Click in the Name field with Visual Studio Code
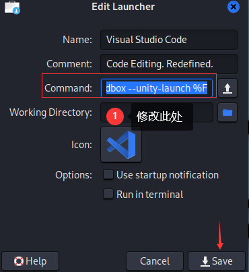Screen dimensions: 249x272 [169, 40]
